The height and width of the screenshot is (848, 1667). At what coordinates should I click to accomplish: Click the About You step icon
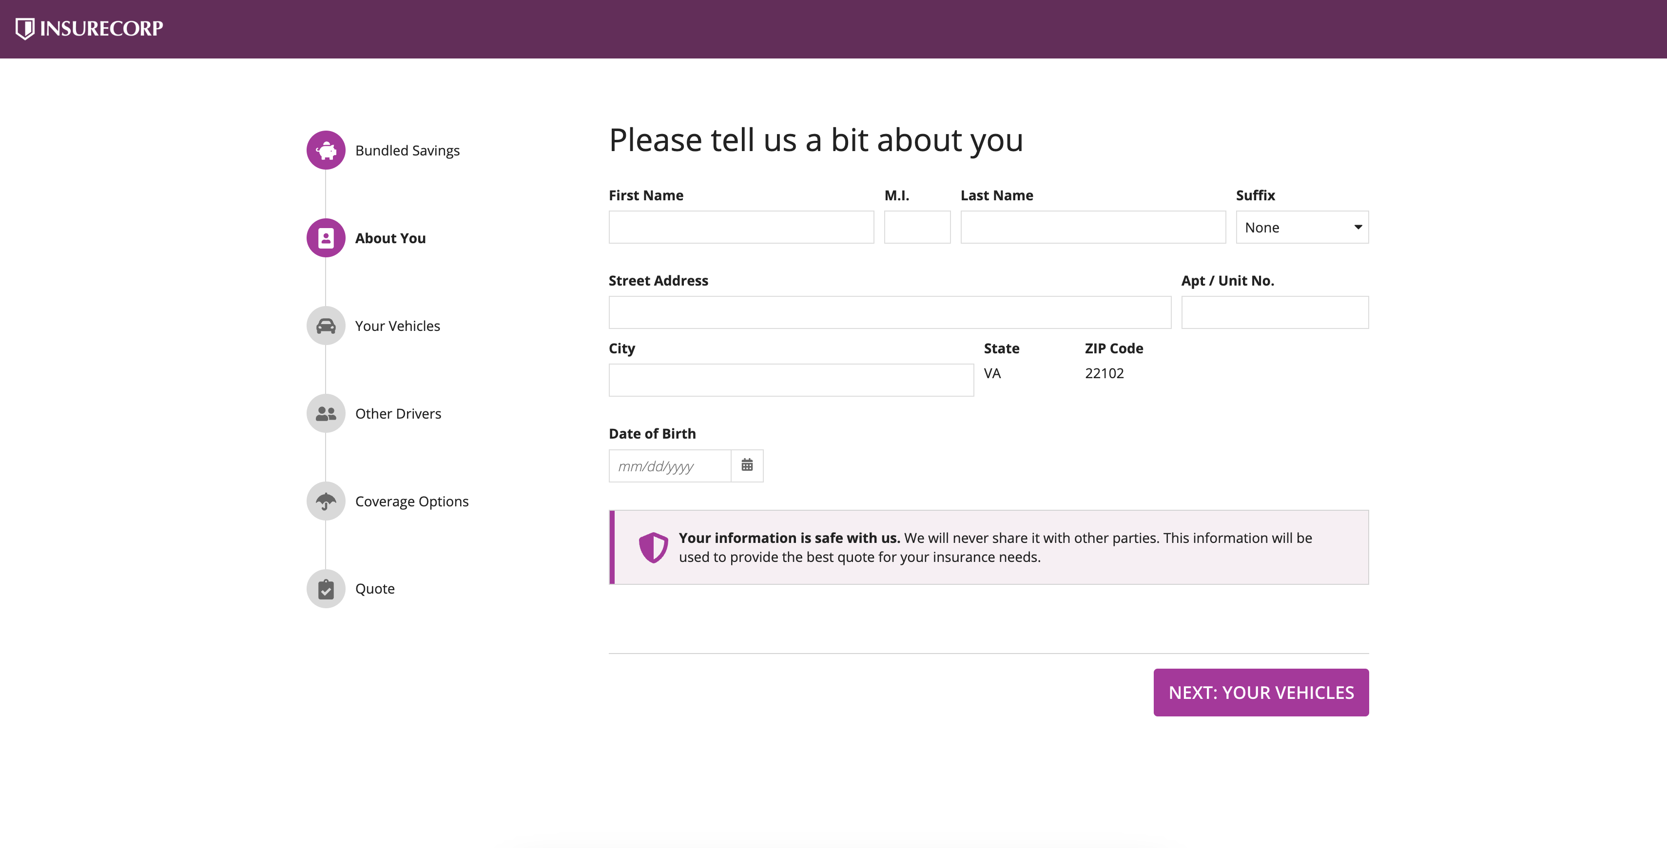pyautogui.click(x=325, y=237)
